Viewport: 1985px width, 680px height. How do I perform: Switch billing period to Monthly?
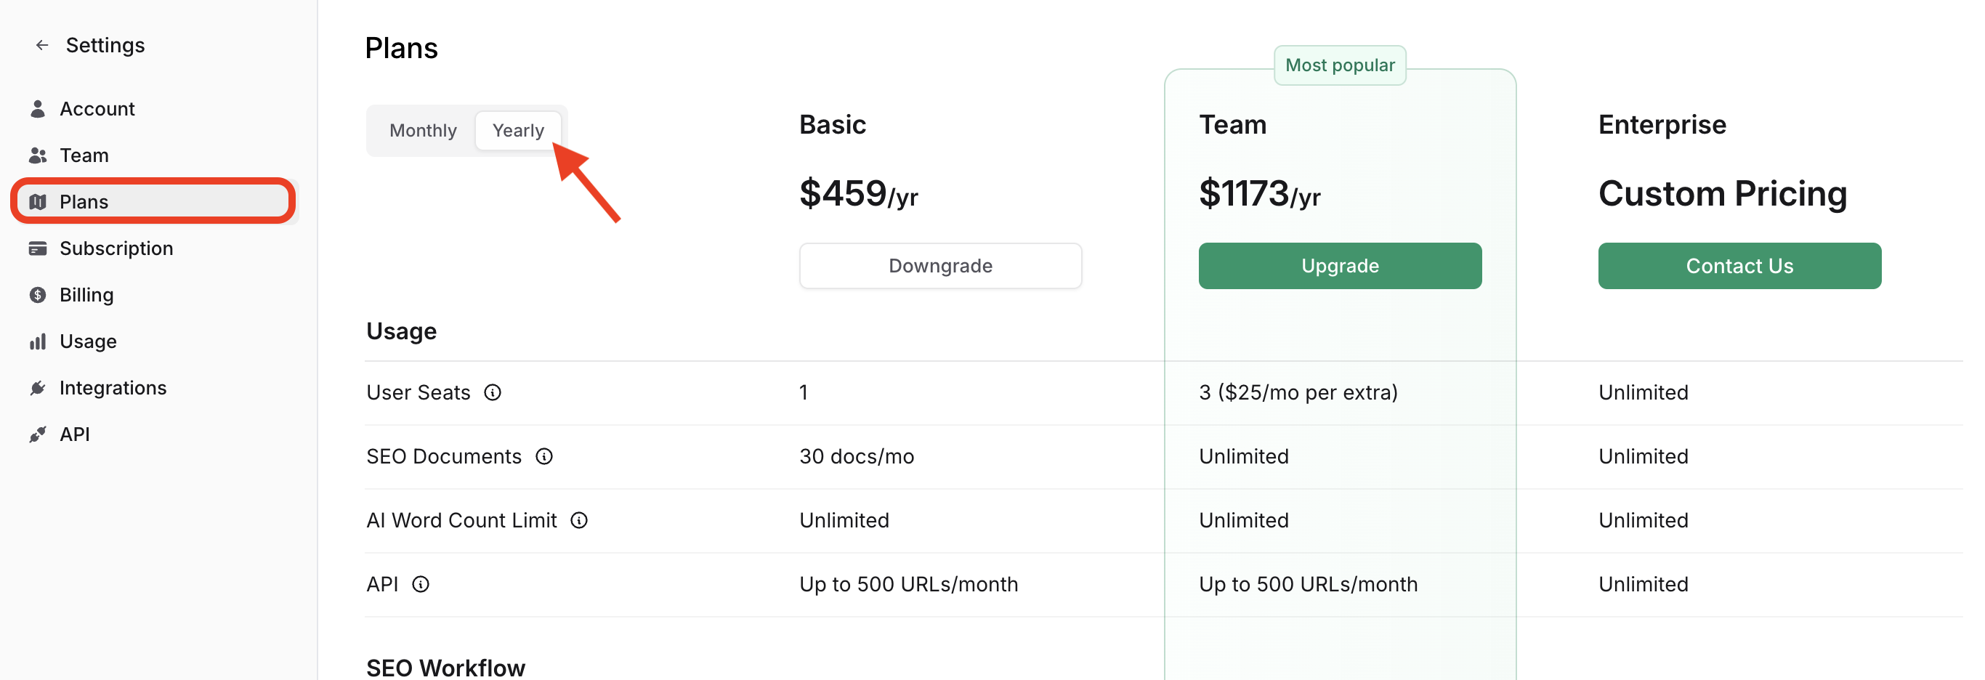coord(422,131)
